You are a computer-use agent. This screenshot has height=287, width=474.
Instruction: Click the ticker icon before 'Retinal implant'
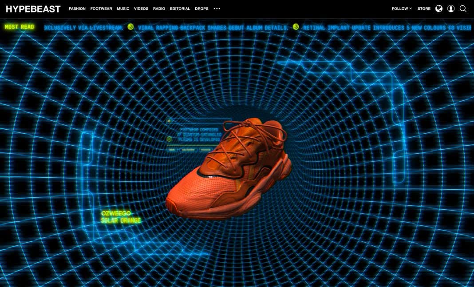point(296,27)
